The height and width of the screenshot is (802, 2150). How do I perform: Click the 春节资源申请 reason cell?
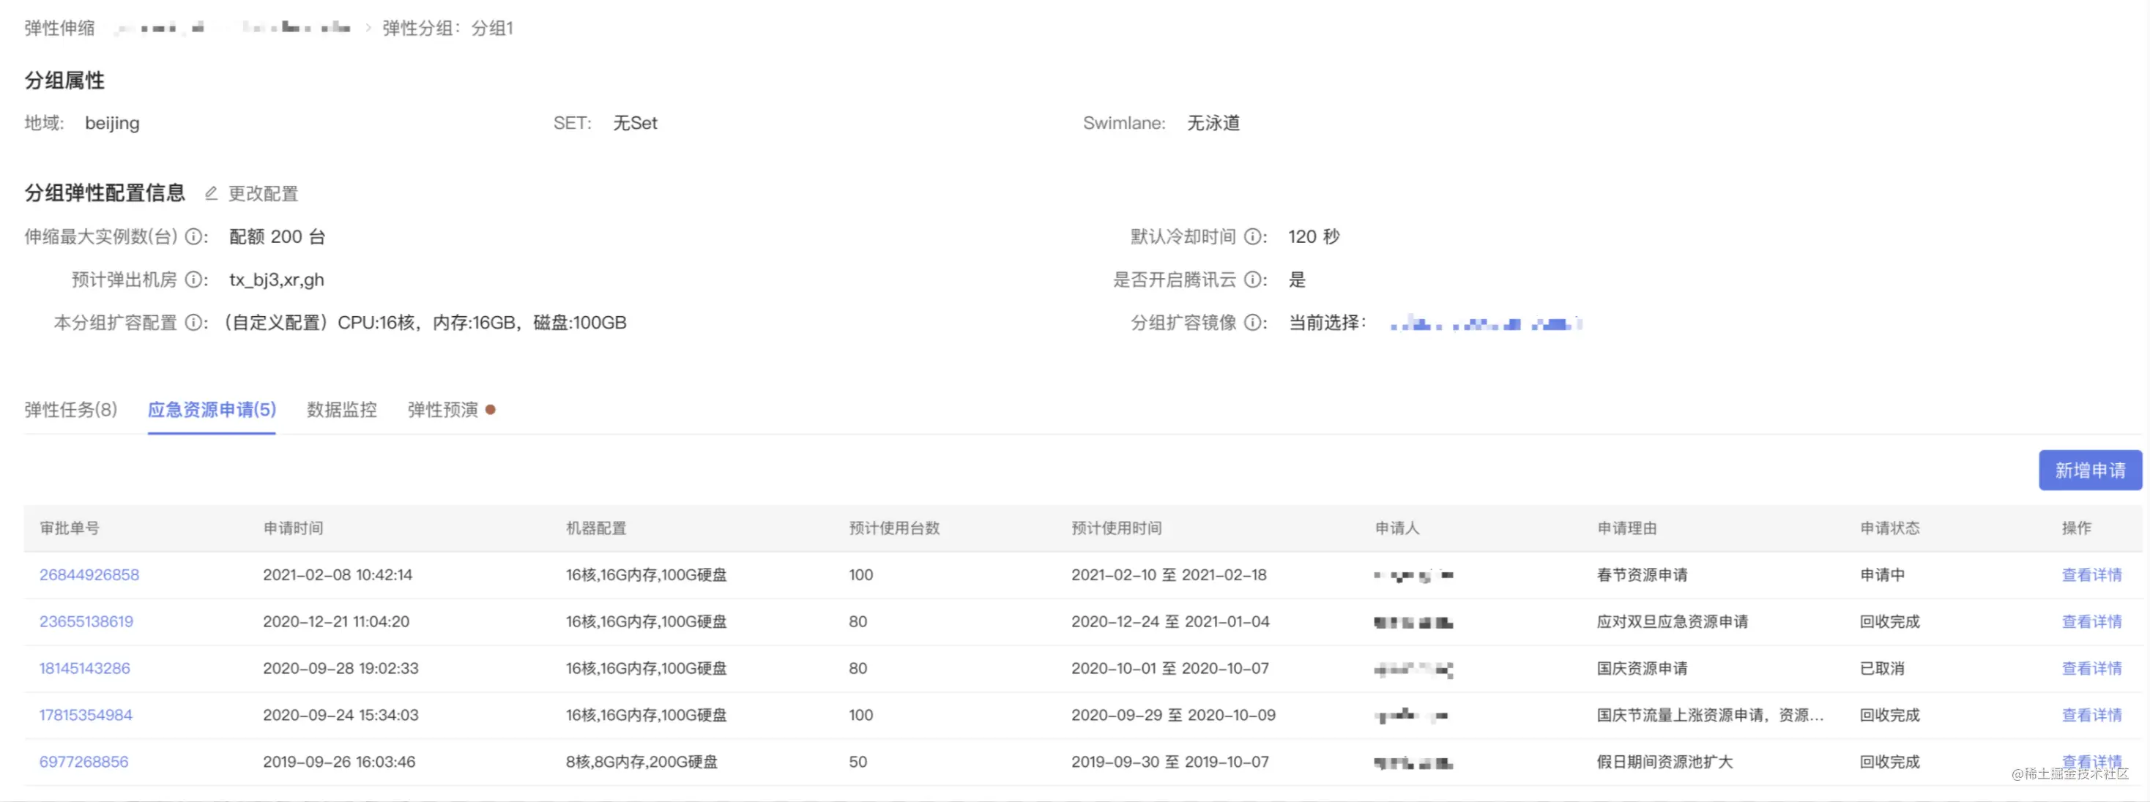click(x=1643, y=575)
